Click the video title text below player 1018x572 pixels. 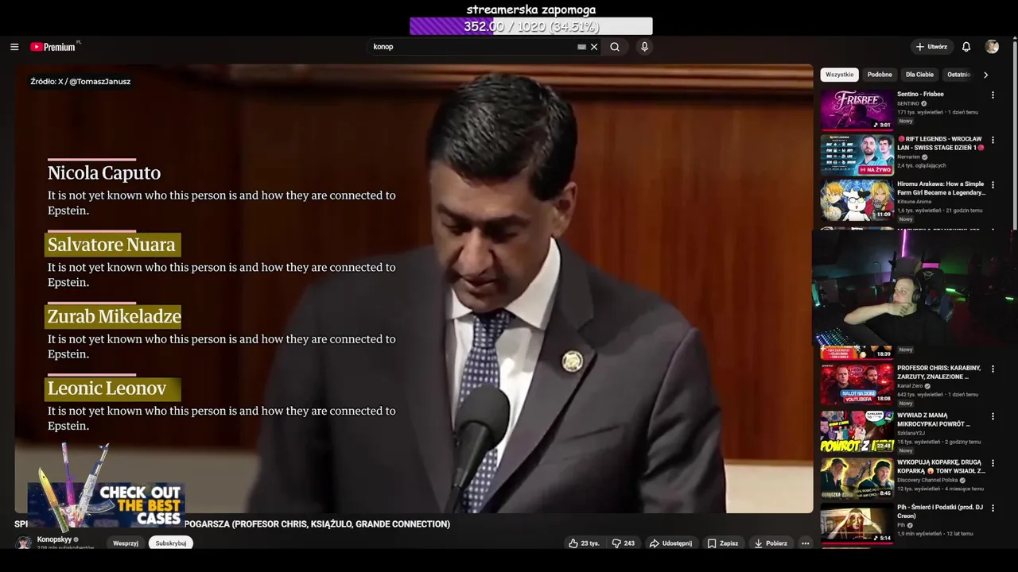pos(232,524)
